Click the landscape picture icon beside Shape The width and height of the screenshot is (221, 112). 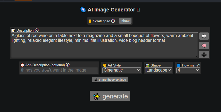[x=147, y=65]
